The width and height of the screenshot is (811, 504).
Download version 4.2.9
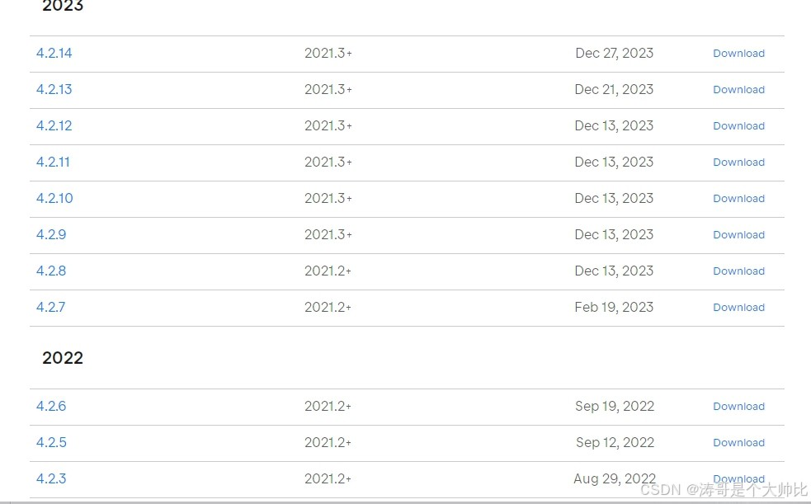738,234
